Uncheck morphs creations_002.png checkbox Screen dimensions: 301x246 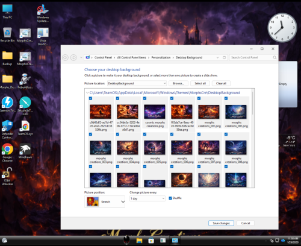pos(226,98)
